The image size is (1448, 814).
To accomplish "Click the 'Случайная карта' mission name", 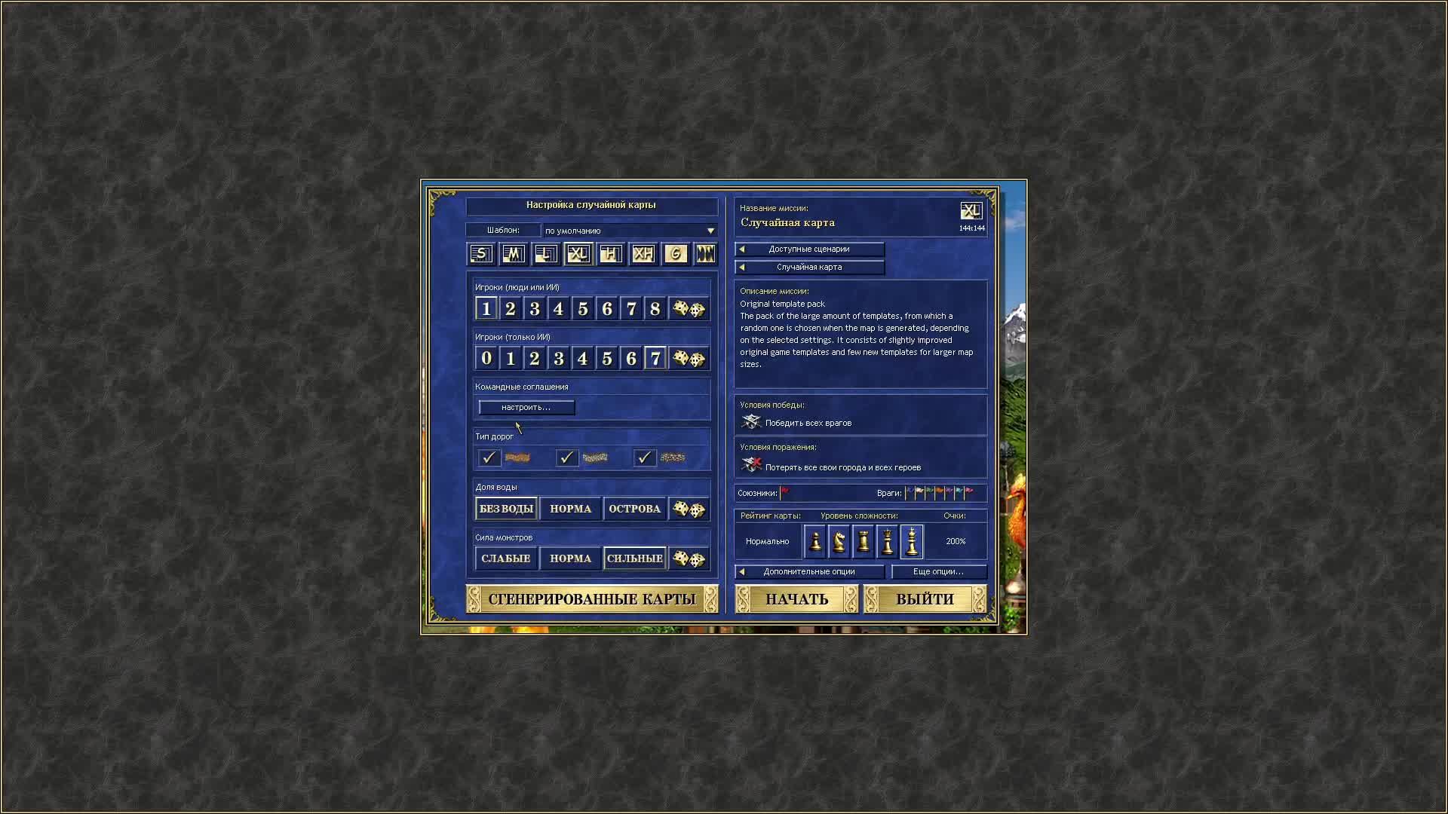I will click(x=787, y=223).
